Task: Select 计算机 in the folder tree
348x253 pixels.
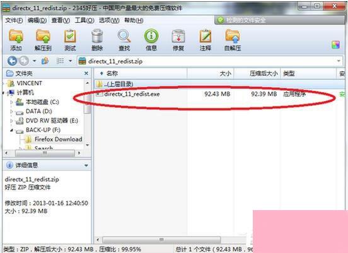Action: [25, 92]
